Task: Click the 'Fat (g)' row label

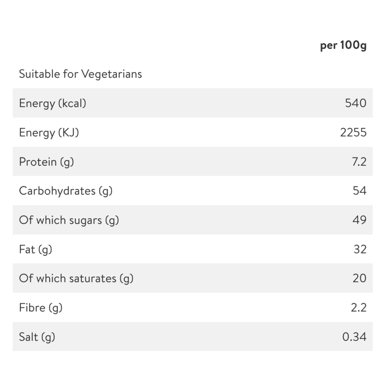Action: click(36, 250)
